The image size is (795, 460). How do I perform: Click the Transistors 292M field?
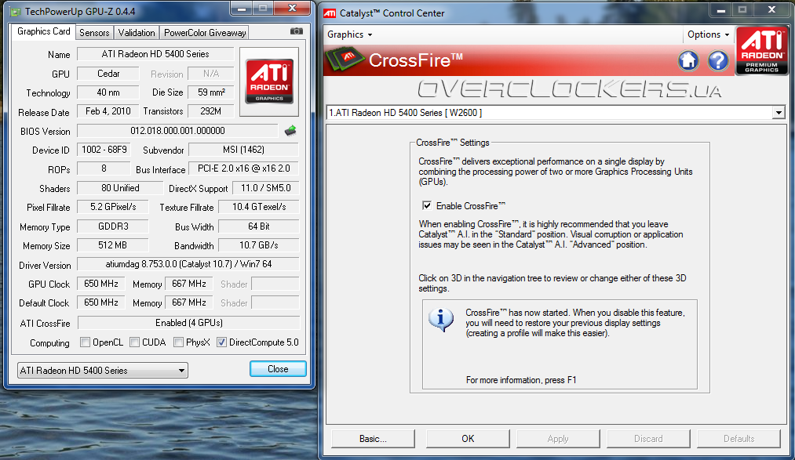[210, 111]
